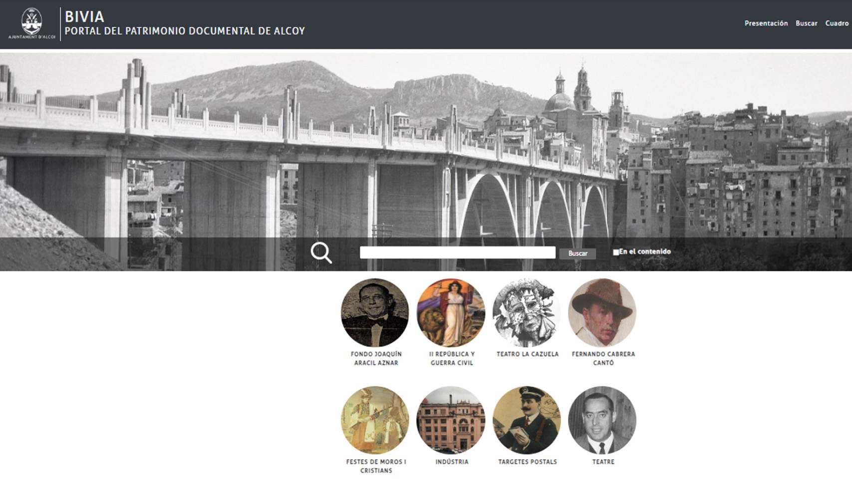Open the Targetes Postals postman image
This screenshot has width=852, height=479.
[x=527, y=420]
